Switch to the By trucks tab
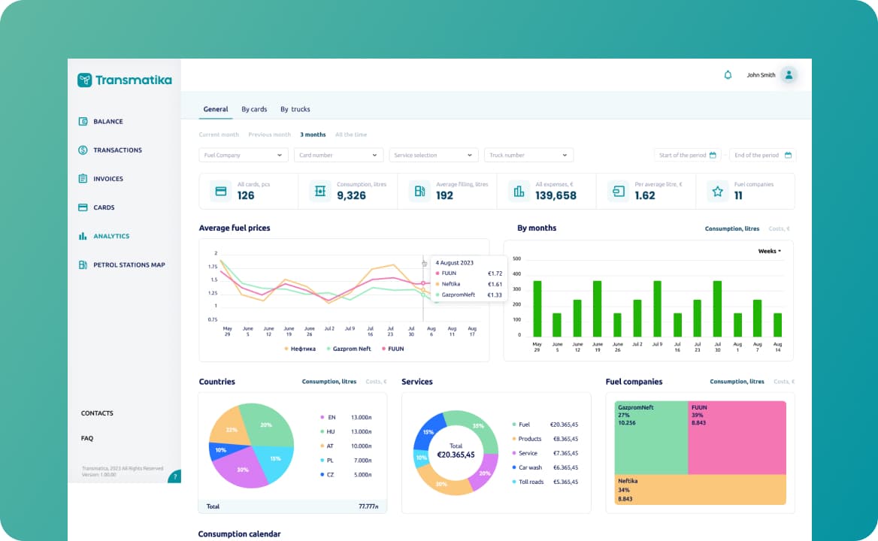 click(295, 109)
